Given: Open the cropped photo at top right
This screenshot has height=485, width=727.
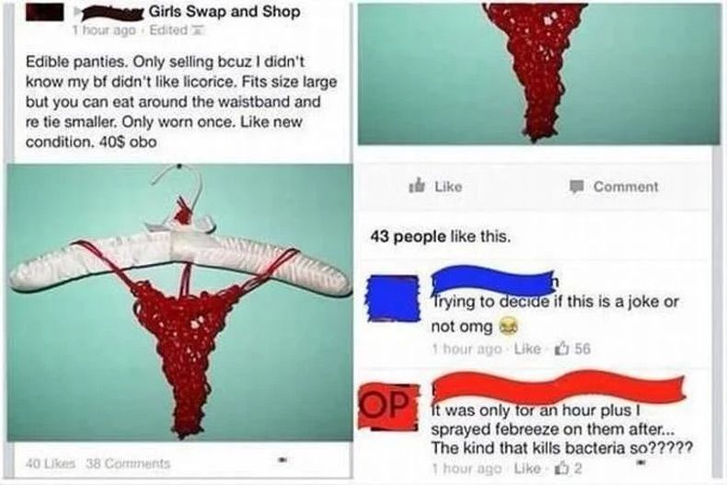Looking at the screenshot, I should coord(539,75).
